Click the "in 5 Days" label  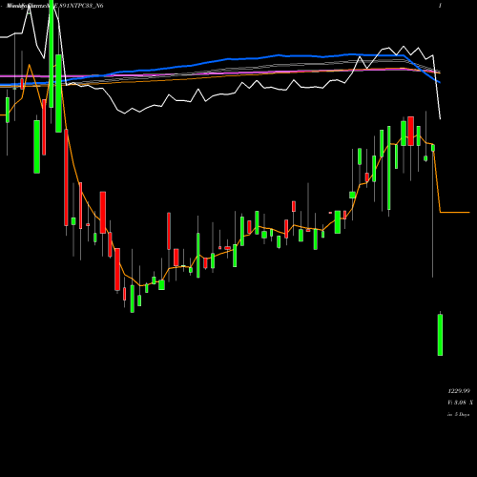point(459,414)
